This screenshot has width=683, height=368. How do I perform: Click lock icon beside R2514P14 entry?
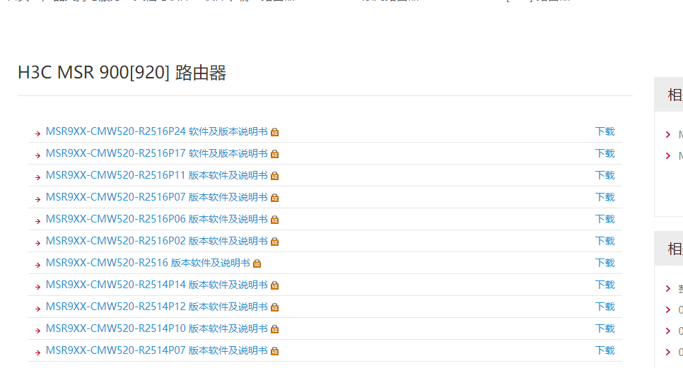(x=274, y=285)
